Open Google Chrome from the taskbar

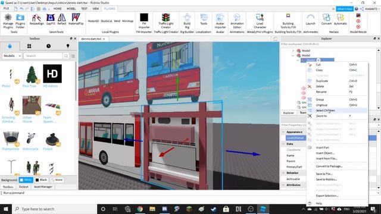140,209
